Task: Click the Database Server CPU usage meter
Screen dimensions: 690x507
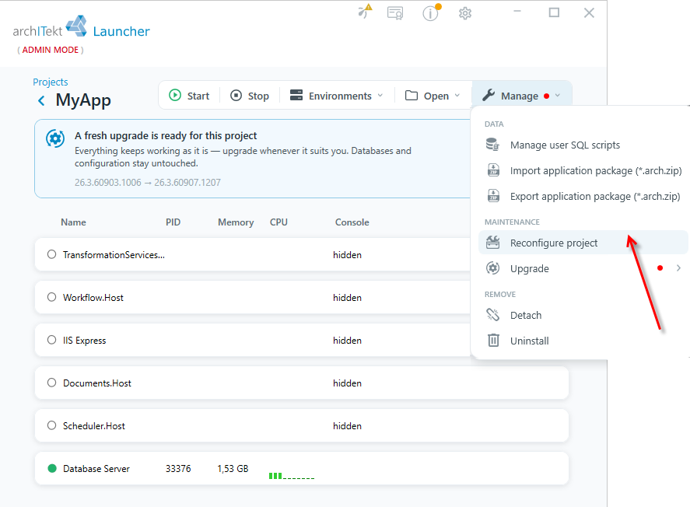Action: 291,475
